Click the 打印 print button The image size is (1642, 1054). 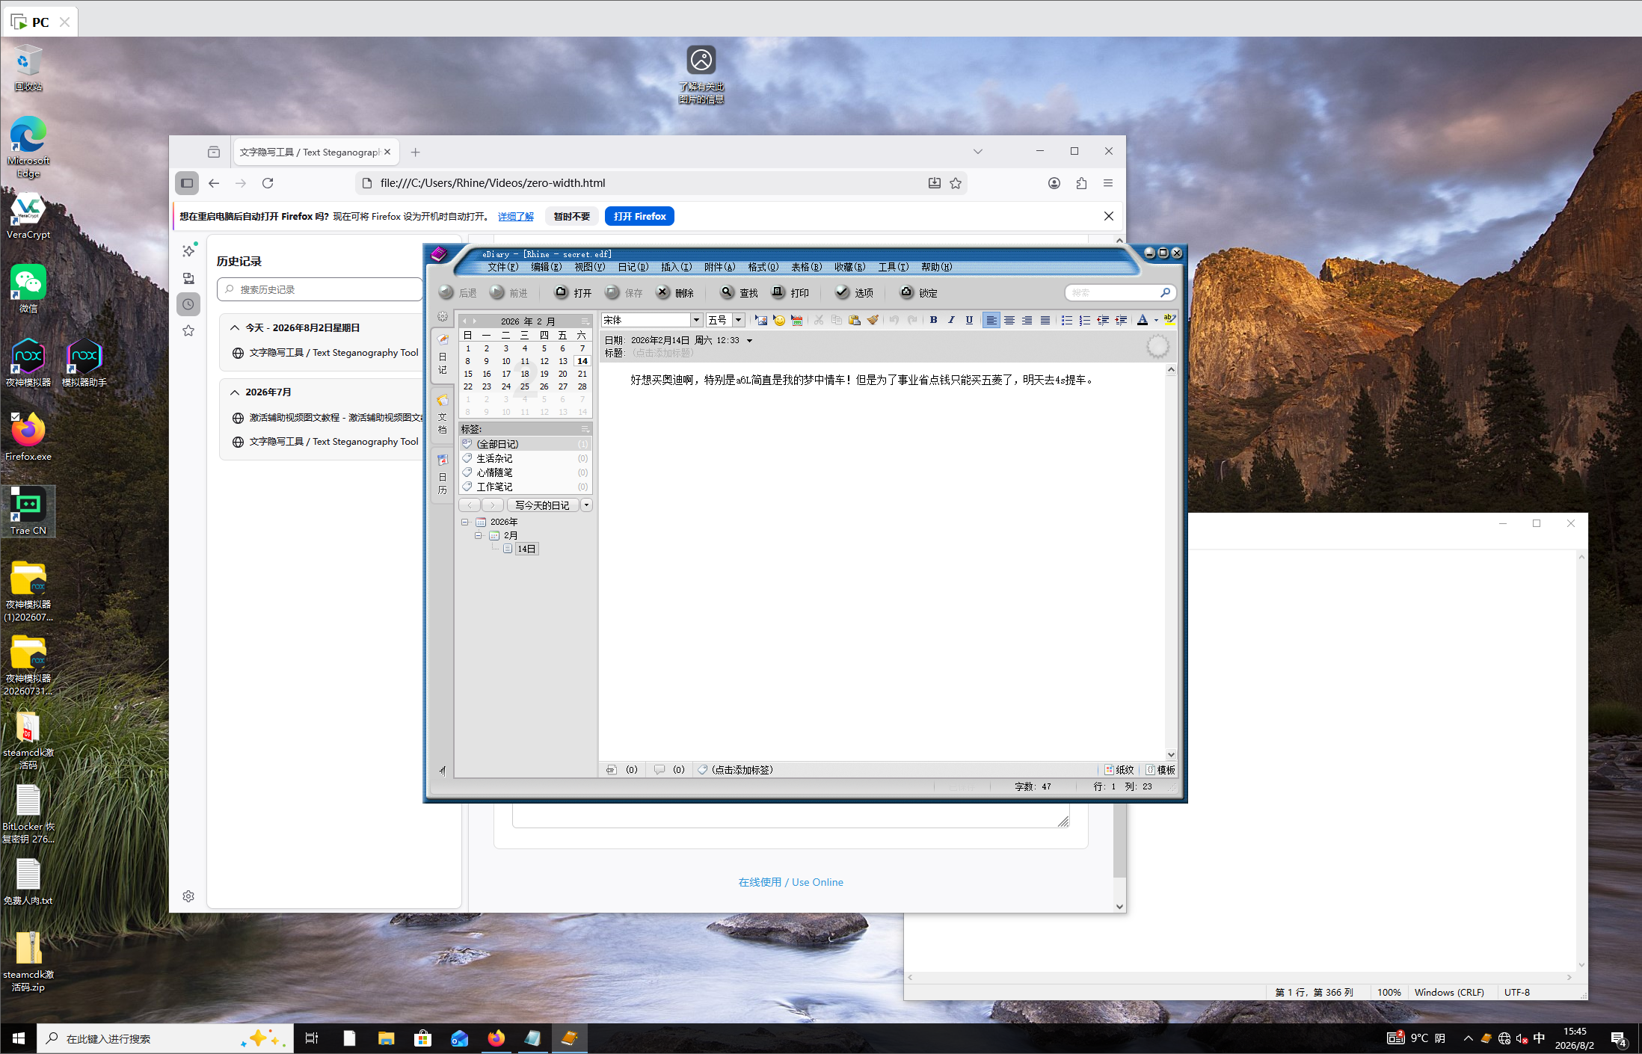click(x=790, y=292)
